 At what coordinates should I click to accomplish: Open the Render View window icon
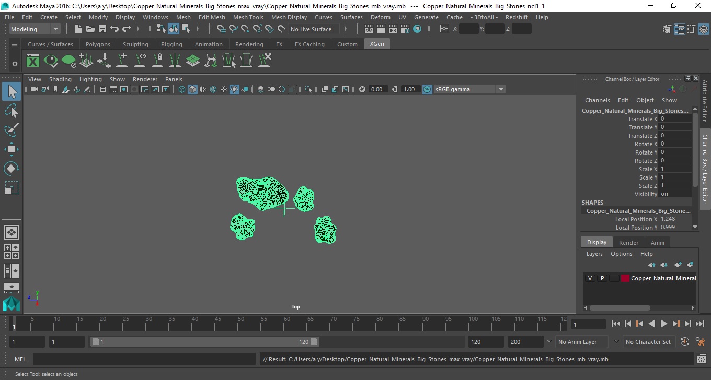point(370,29)
